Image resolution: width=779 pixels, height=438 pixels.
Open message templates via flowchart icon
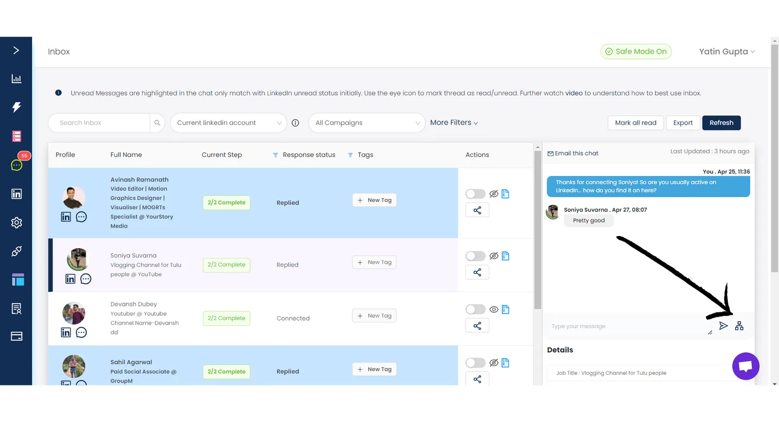tap(739, 326)
